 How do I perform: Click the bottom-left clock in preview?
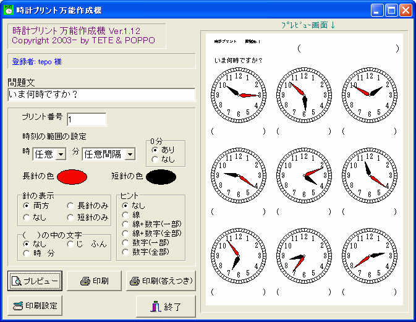click(x=239, y=256)
